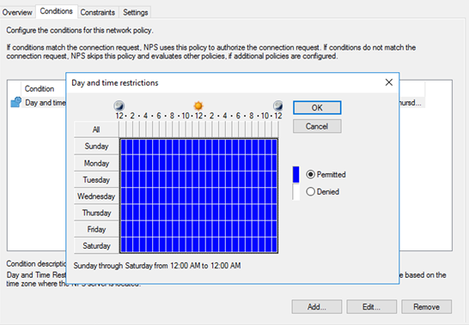Close the Day and time restrictions dialog
The height and width of the screenshot is (325, 469).
pos(389,82)
